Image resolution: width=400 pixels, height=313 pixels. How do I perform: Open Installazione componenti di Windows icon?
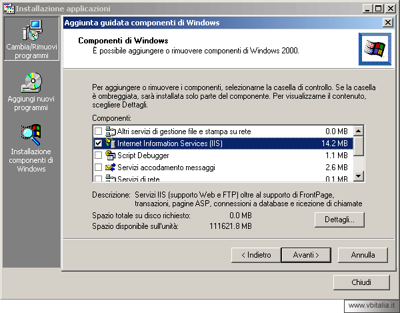[31, 135]
